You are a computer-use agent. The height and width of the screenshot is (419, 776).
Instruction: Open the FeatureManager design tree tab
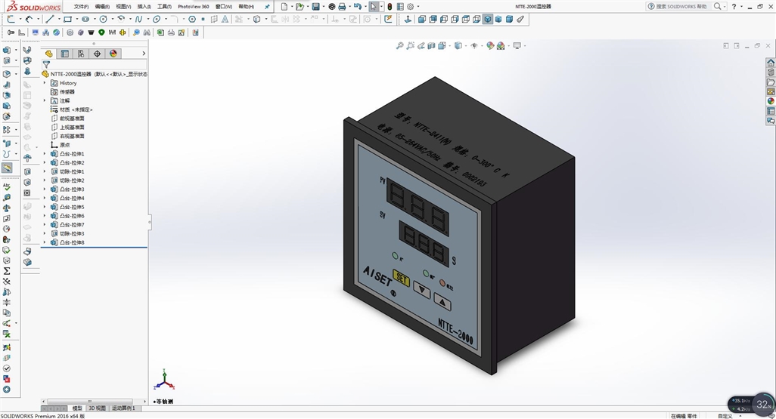[x=48, y=54]
